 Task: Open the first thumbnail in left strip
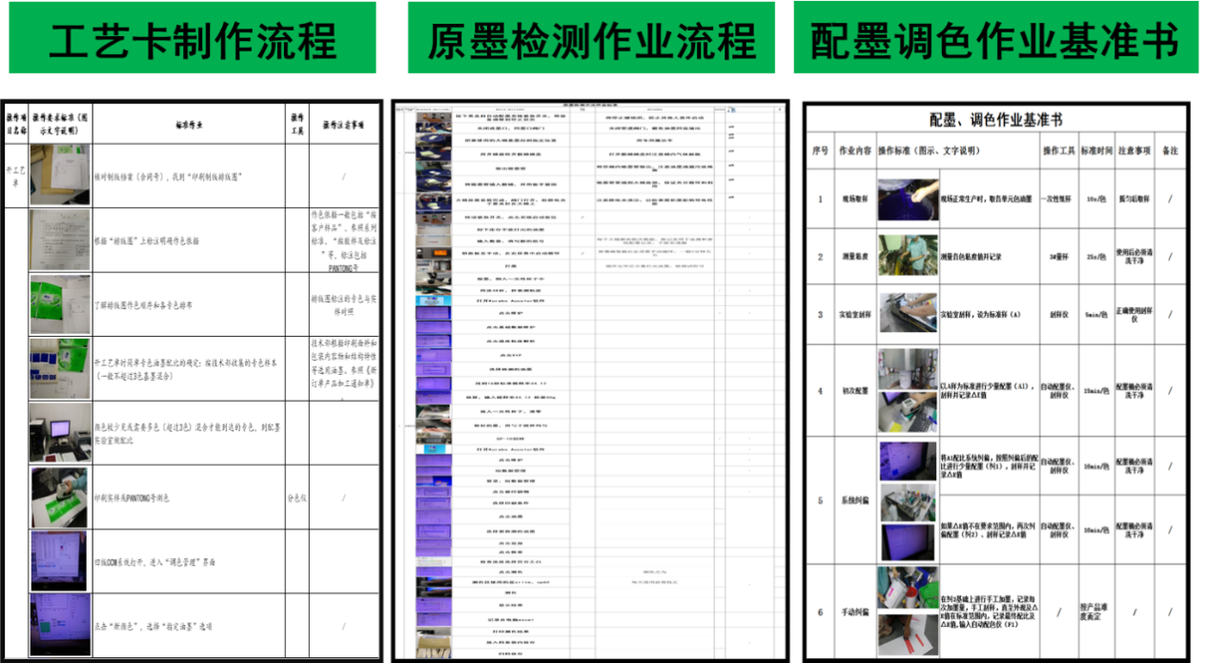(60, 175)
